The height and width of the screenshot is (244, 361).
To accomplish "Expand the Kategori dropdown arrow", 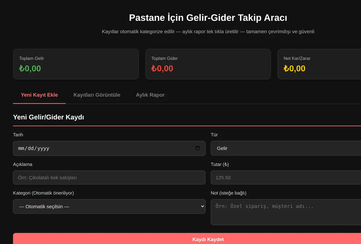I will [x=202, y=206].
